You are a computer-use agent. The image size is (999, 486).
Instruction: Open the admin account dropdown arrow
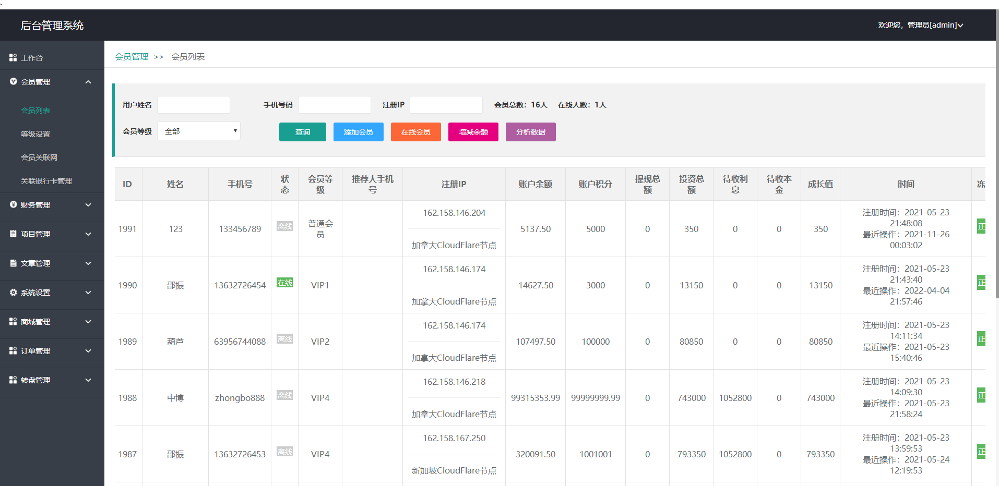960,25
